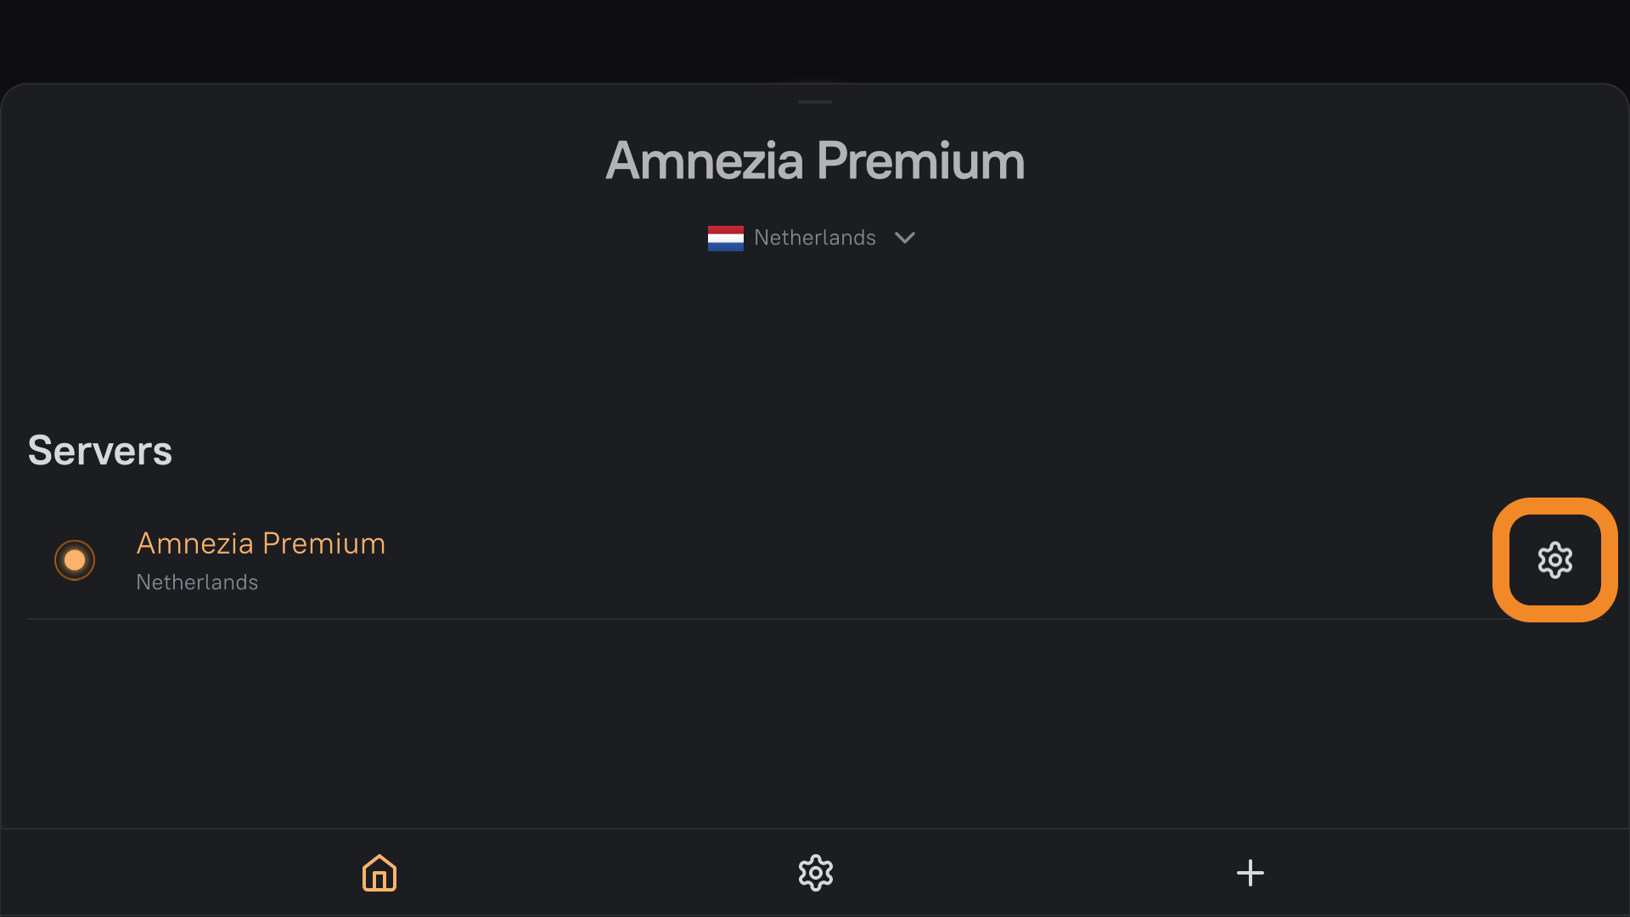Click the empty area below the server list

815,722
